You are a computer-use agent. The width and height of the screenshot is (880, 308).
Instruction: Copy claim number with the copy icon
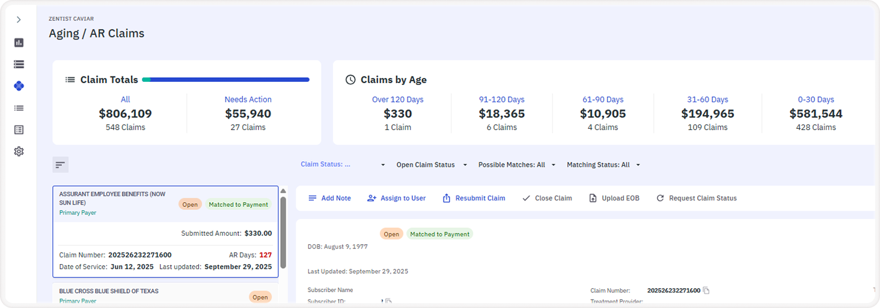tap(706, 291)
